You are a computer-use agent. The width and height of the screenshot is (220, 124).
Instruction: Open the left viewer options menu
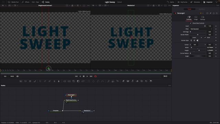(x=88, y=6)
